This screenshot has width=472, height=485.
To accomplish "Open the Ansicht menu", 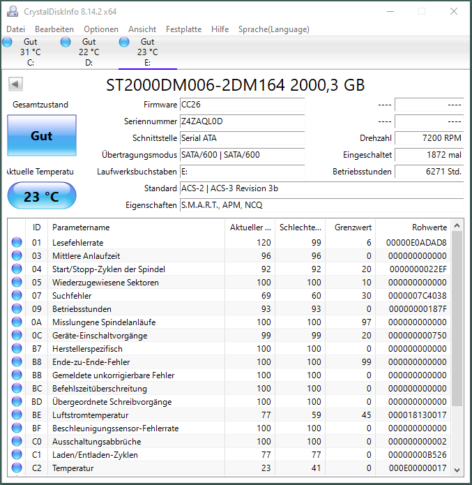I will click(x=142, y=29).
